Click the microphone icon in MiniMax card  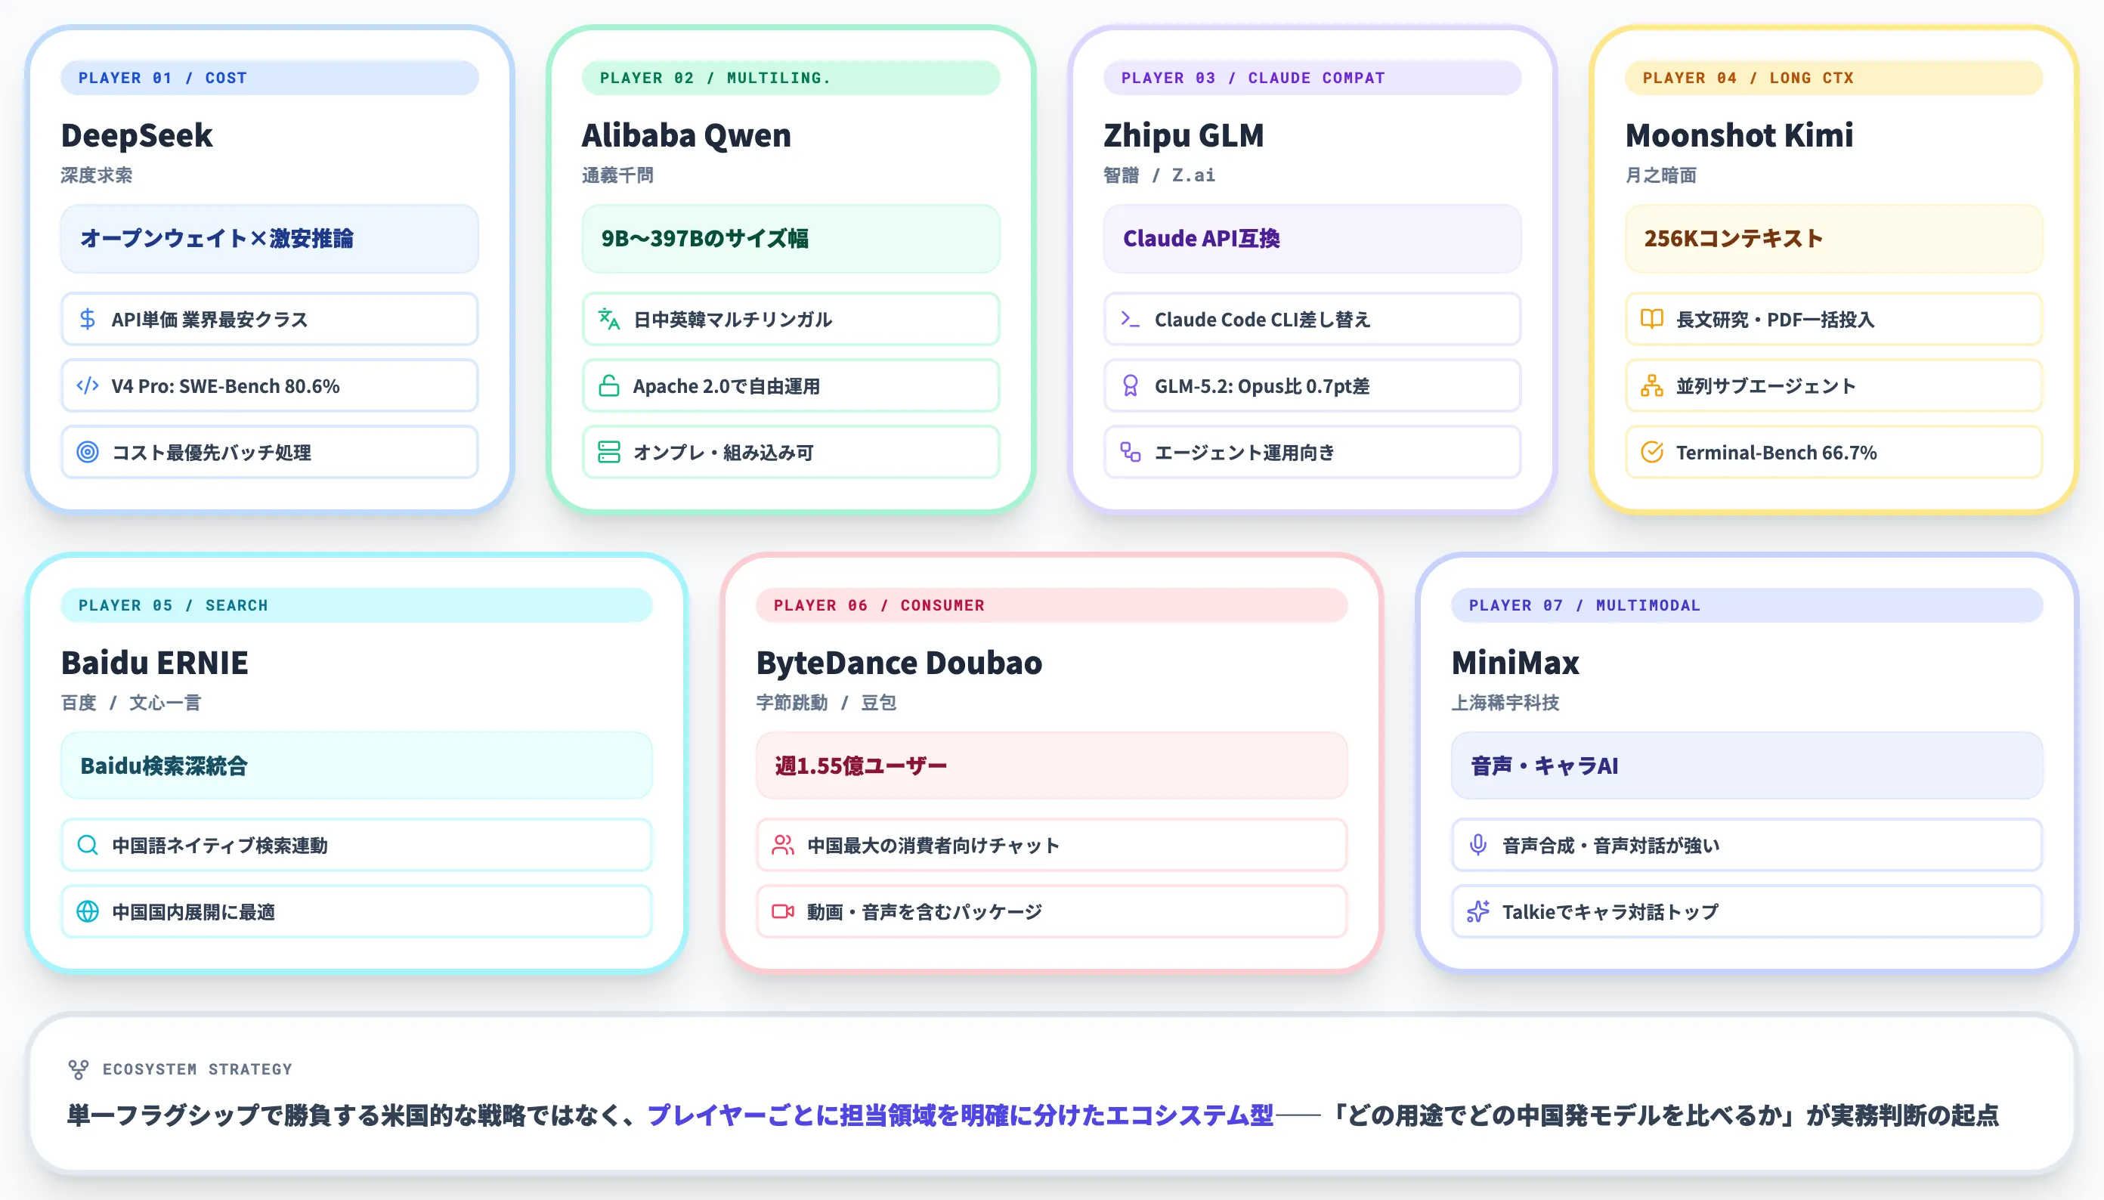(1478, 845)
